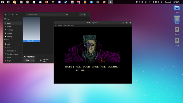Select the Lutris source in the sidebar

click(x=13, y=44)
